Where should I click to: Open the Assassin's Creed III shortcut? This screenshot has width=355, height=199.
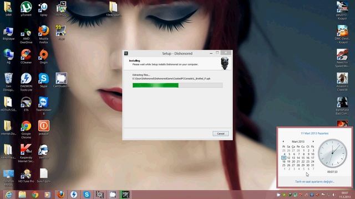coord(342,82)
